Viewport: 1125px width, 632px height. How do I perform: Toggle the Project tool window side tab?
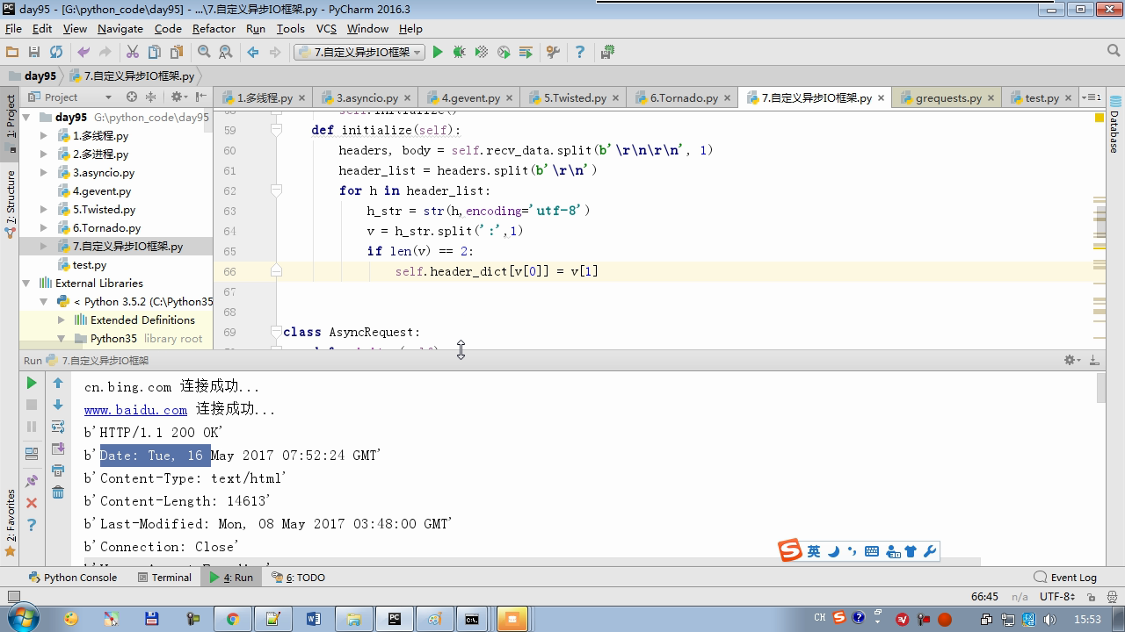click(x=11, y=117)
